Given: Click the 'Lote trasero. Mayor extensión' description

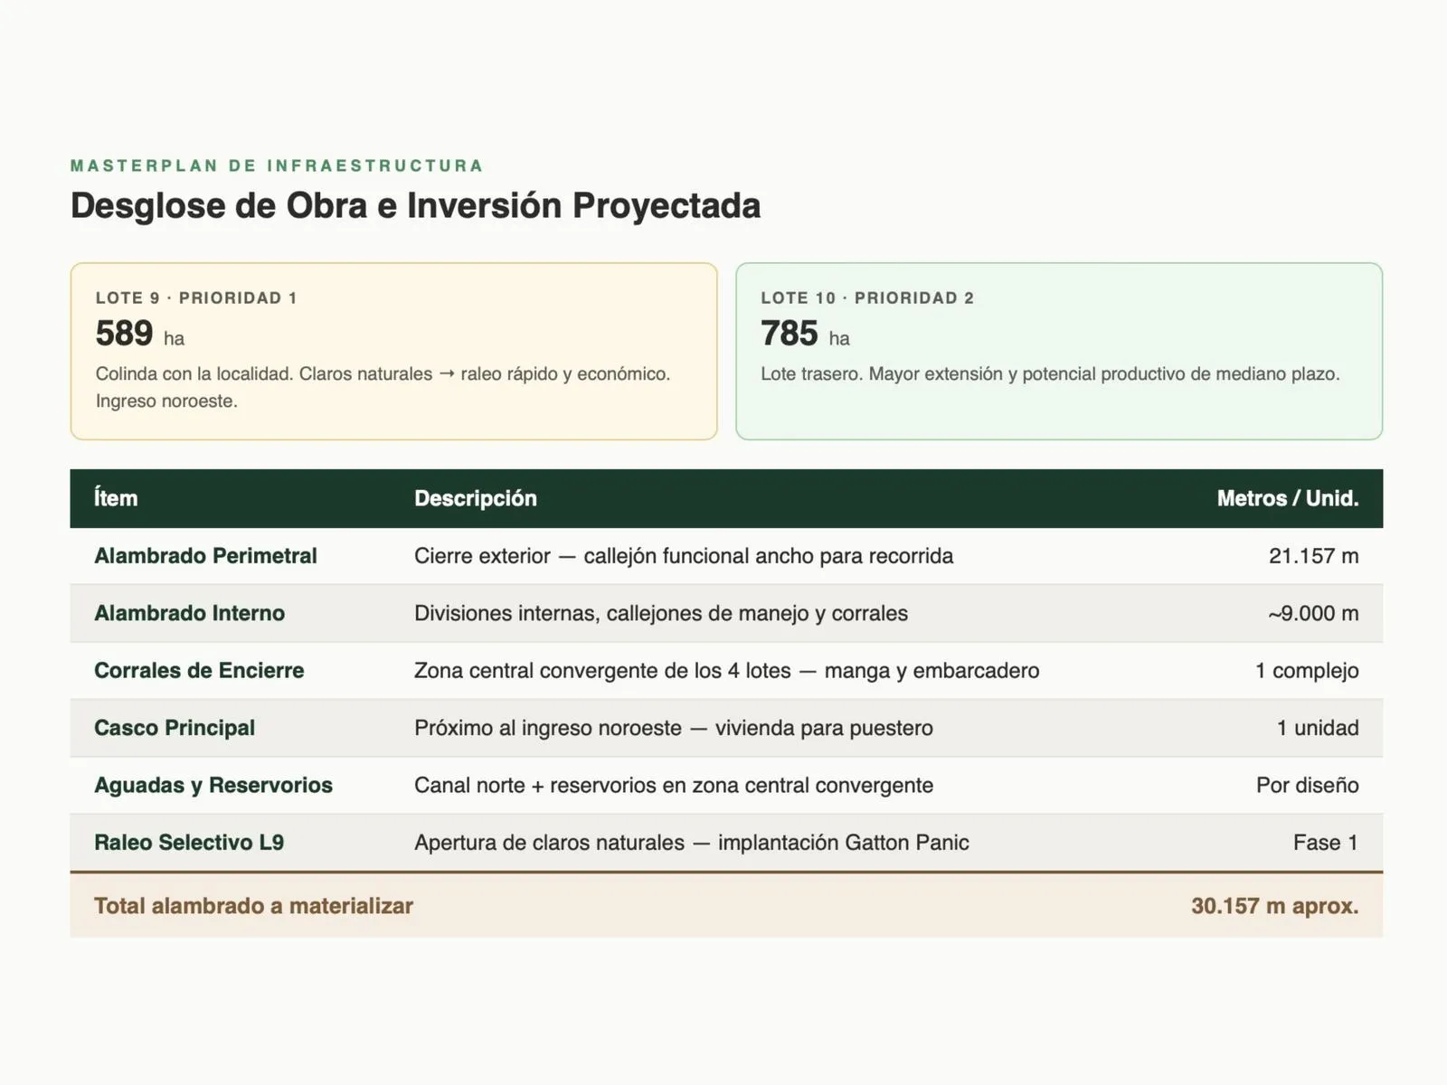Looking at the screenshot, I should point(1050,374).
